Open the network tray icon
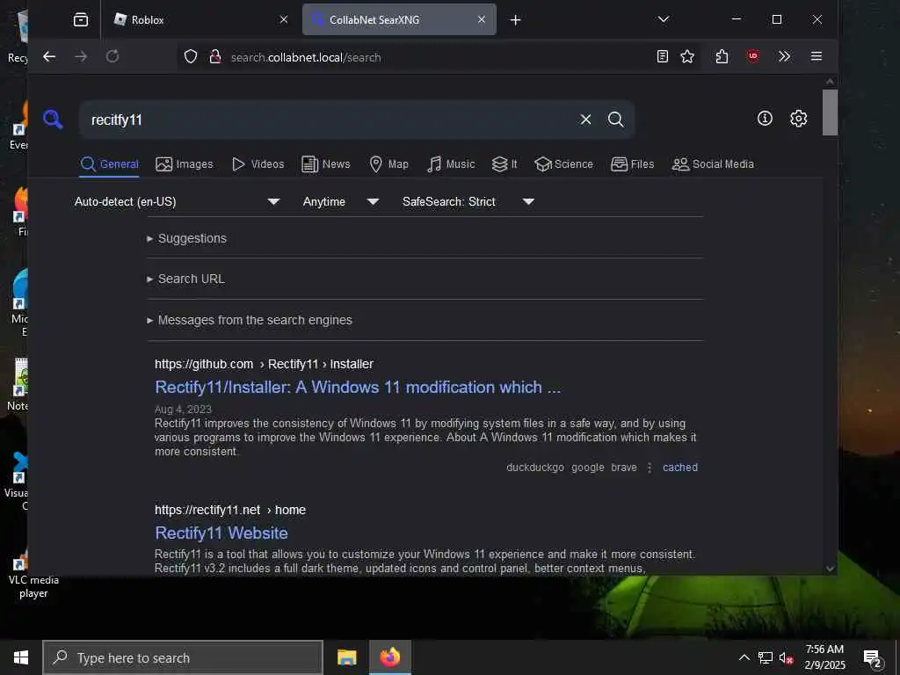The width and height of the screenshot is (900, 675). point(766,657)
